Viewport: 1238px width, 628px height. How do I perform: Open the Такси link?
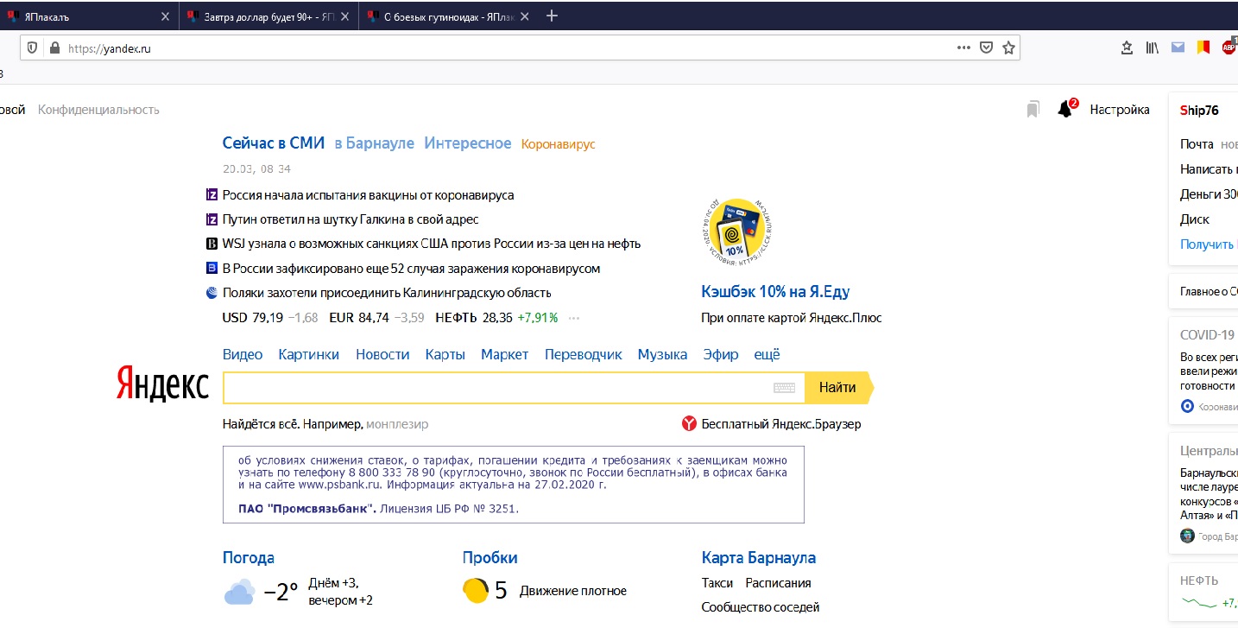pos(717,583)
